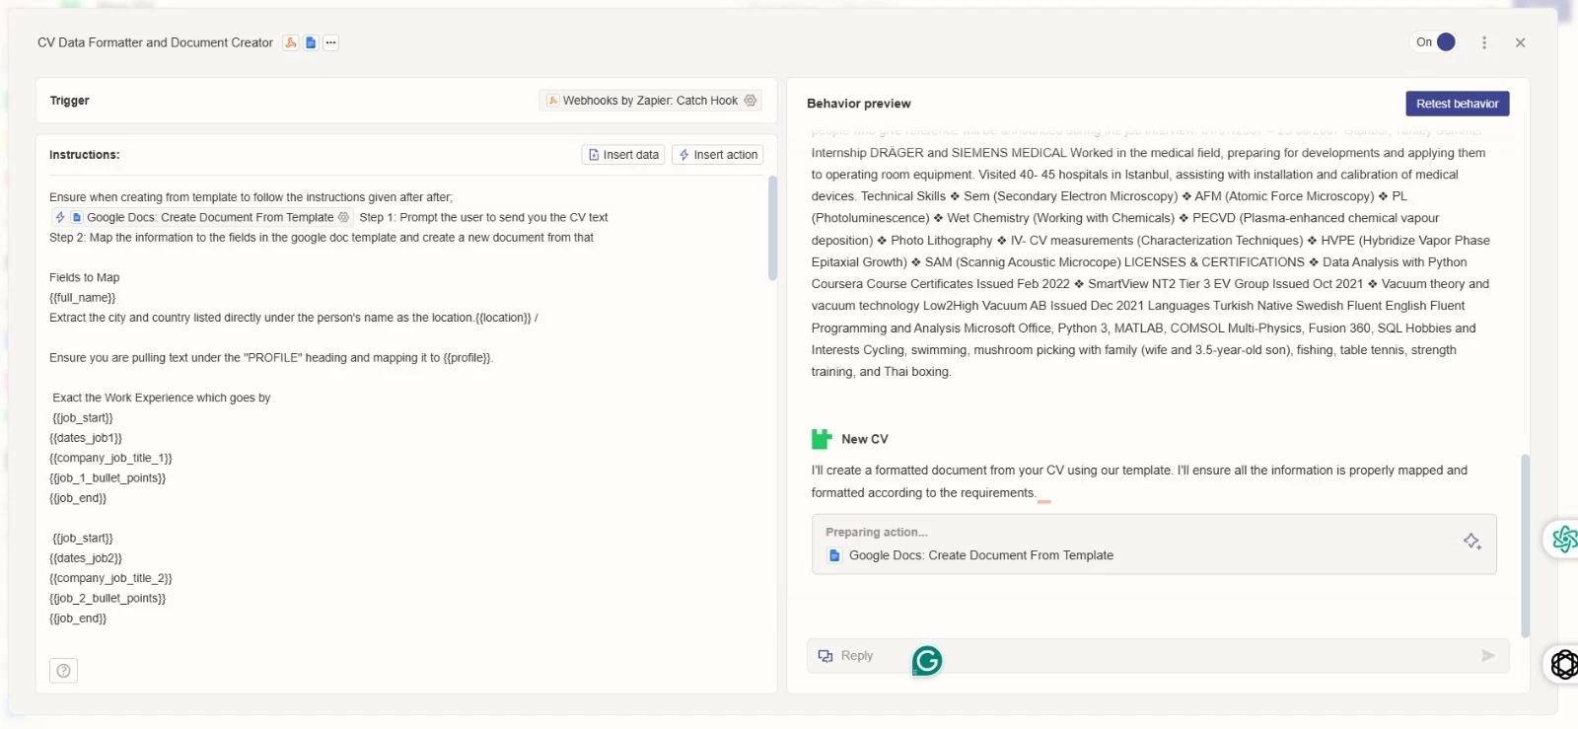The image size is (1578, 729).
Task: Click the {{dates_job2}} placeholder text
Action: tap(88, 558)
